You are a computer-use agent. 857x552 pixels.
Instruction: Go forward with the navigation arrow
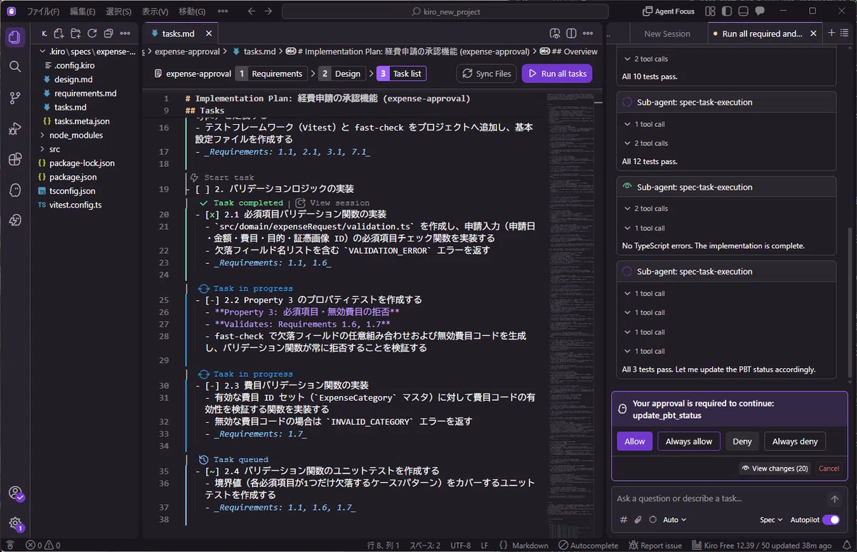[269, 11]
